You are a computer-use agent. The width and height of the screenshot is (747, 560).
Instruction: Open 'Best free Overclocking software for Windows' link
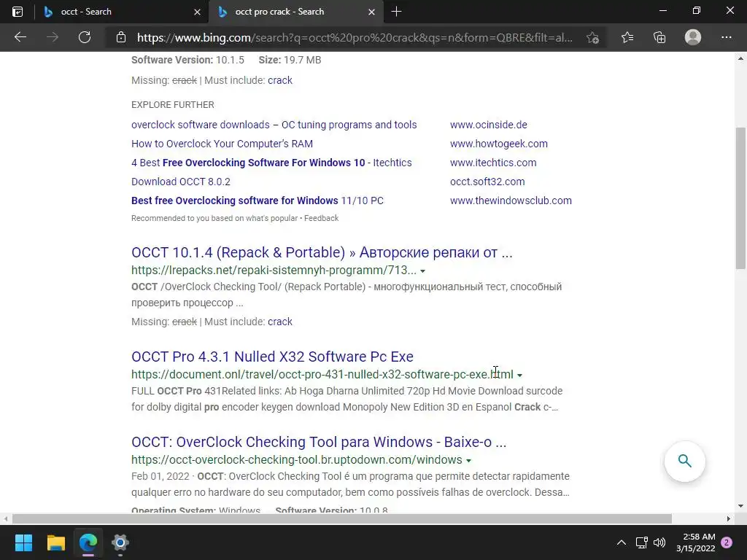tap(258, 201)
